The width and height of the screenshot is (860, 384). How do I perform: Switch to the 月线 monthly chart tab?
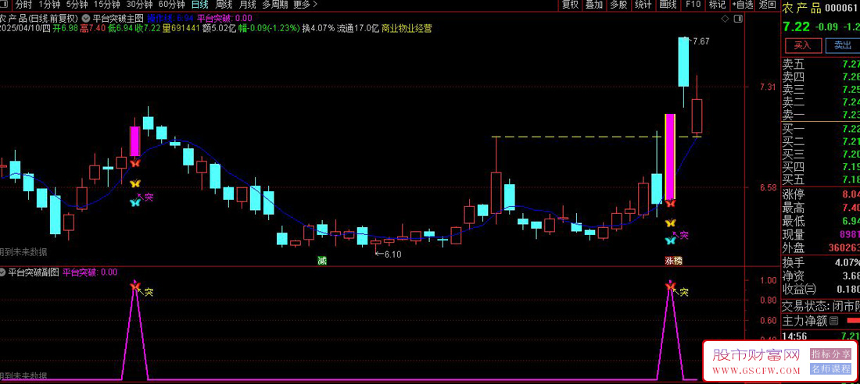pos(247,5)
